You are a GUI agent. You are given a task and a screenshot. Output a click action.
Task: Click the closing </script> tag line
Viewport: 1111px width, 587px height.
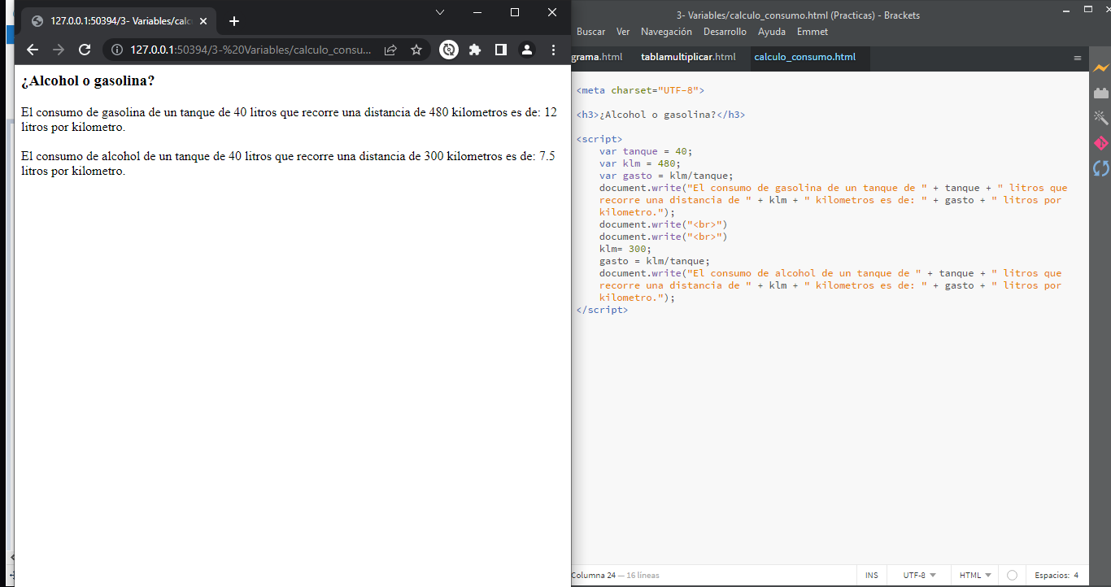(x=602, y=310)
